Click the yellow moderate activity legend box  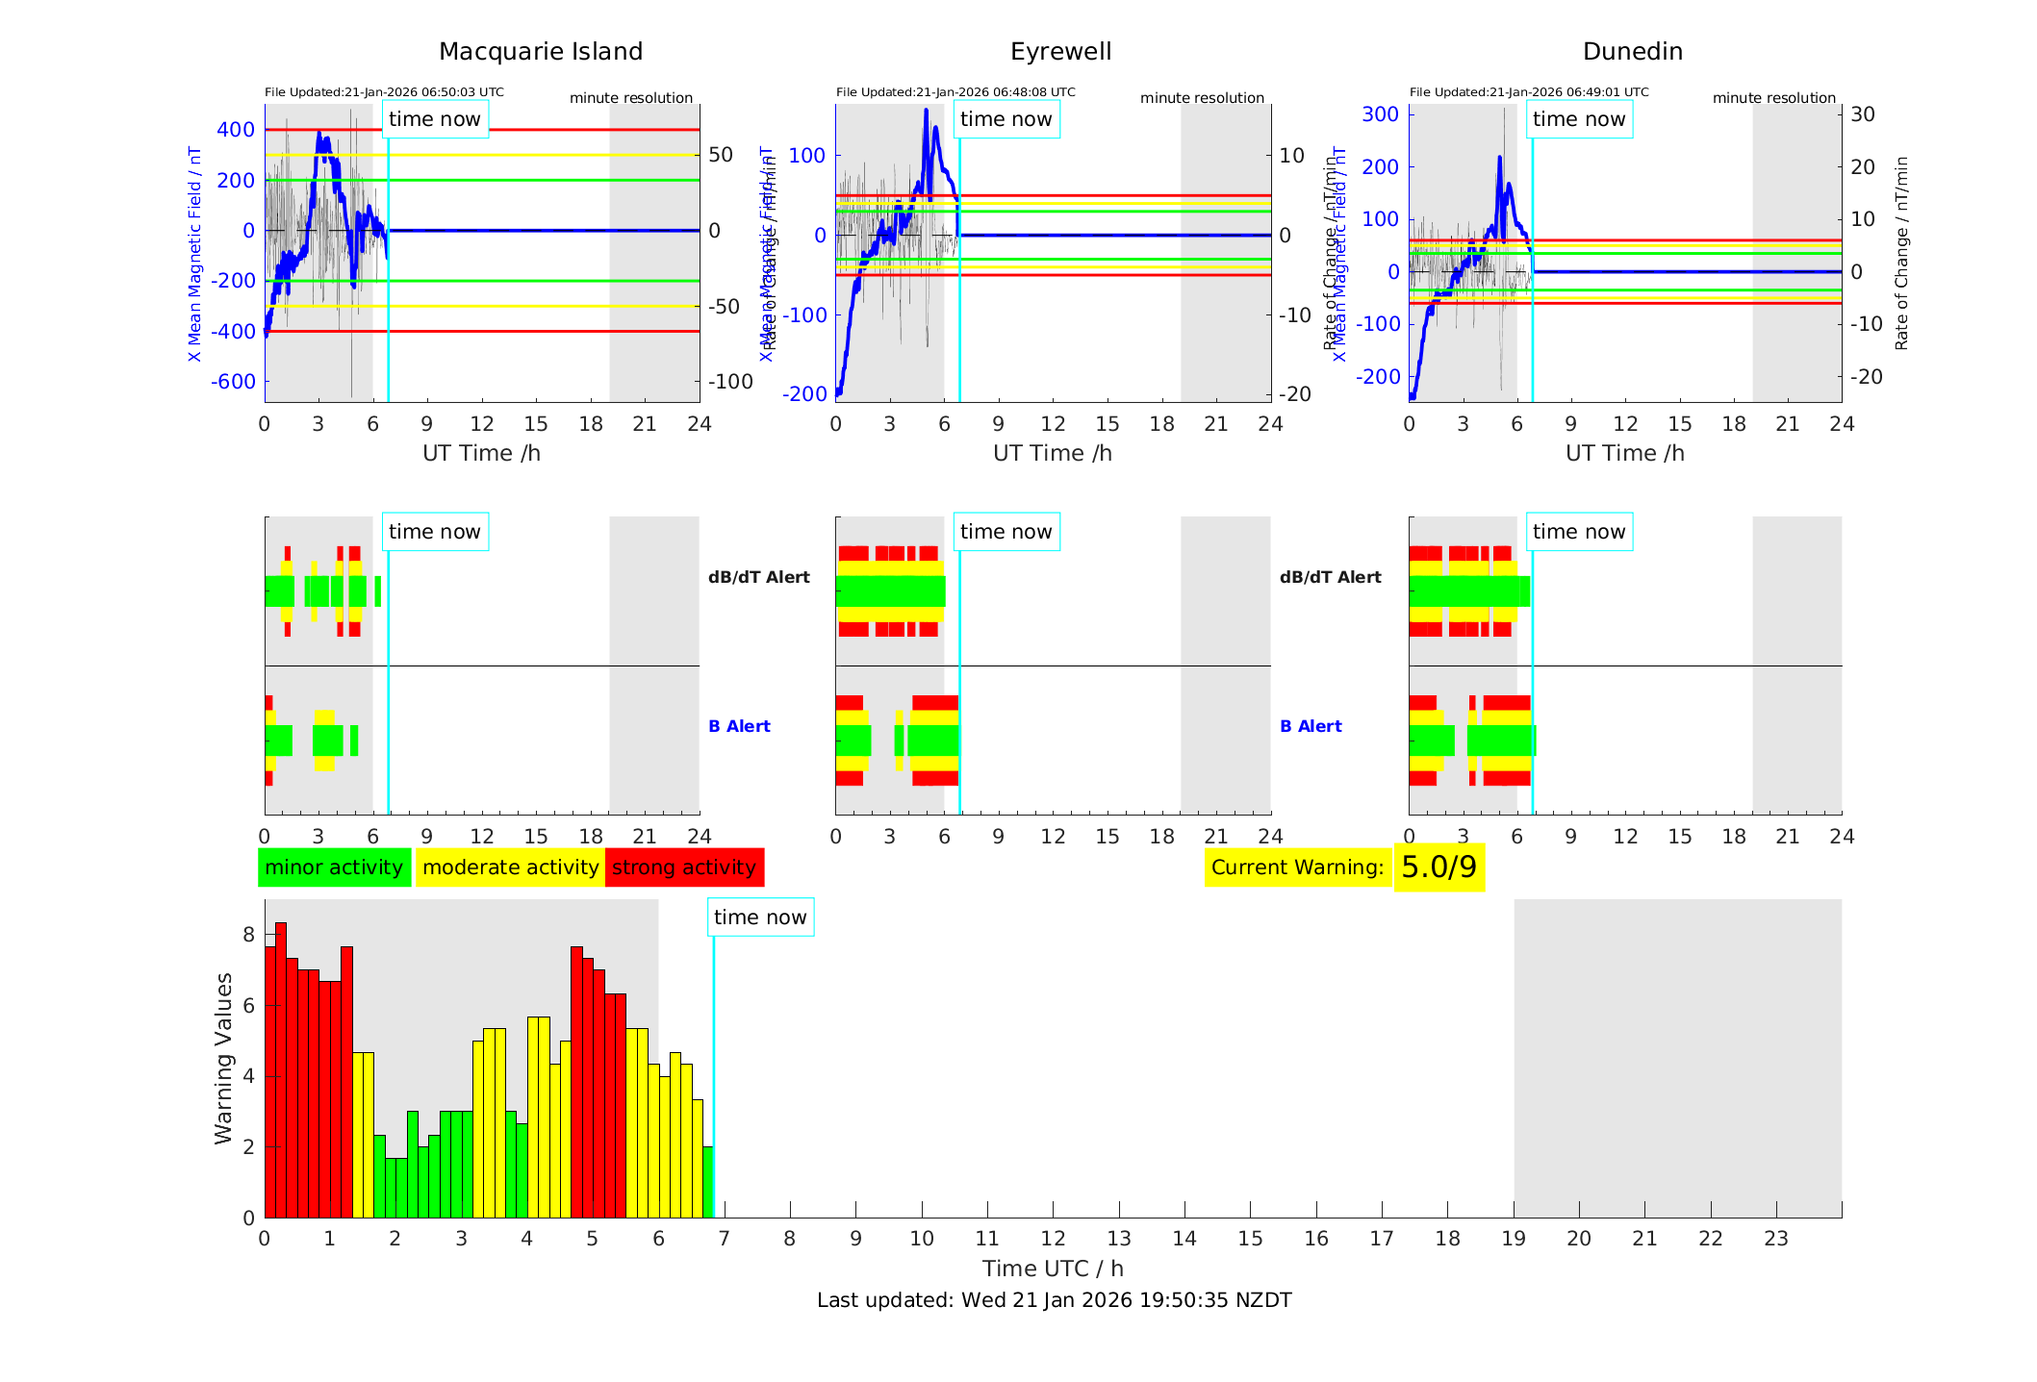510,867
